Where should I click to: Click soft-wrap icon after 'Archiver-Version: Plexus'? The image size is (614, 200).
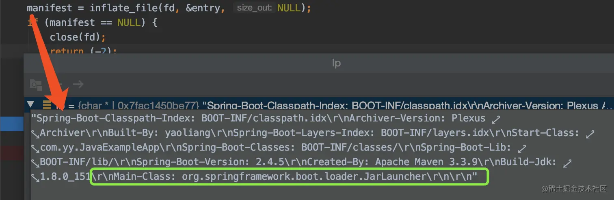(x=495, y=119)
